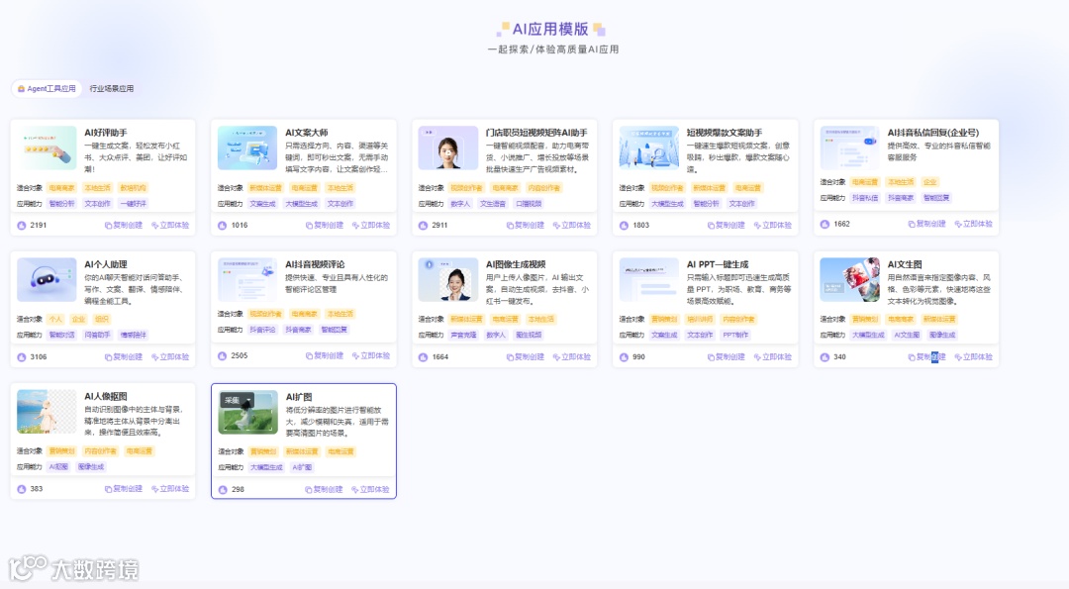Click the like icon next to 1664

(x=423, y=356)
